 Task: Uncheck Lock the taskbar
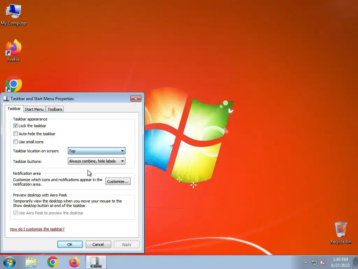tap(15, 126)
